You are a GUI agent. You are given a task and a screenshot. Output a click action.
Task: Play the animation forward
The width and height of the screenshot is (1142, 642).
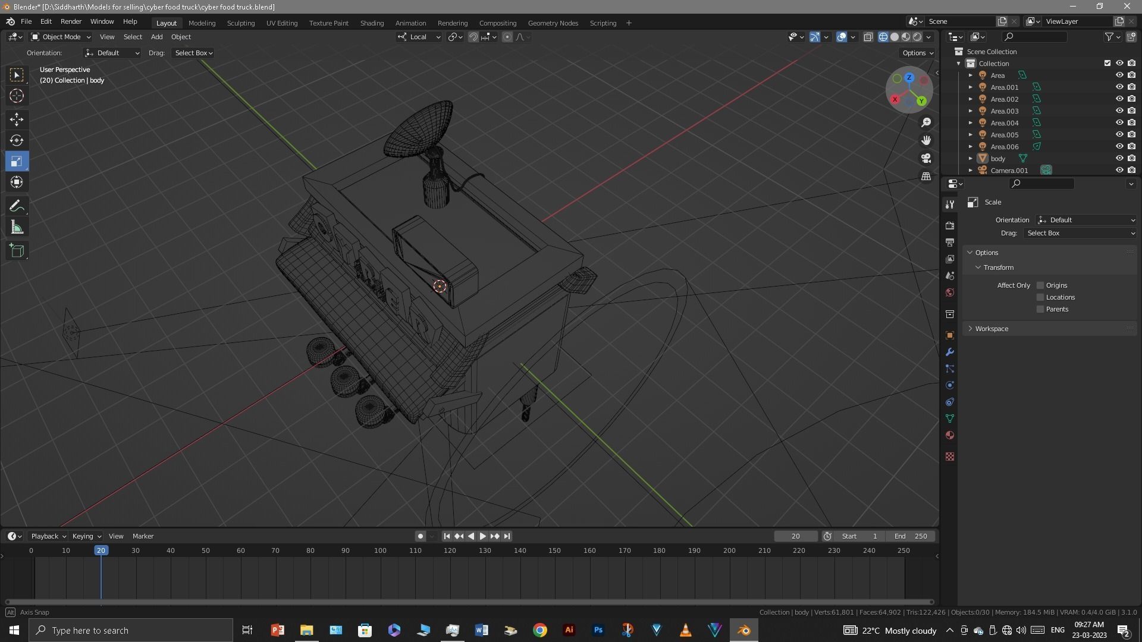(482, 536)
